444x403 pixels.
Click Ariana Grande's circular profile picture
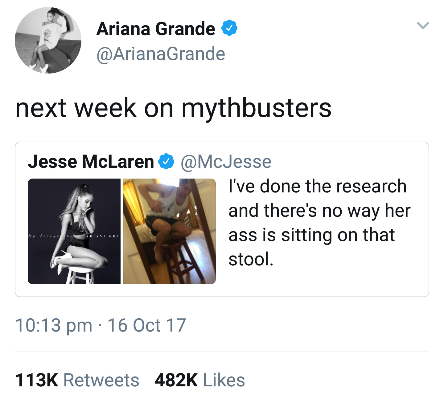coord(48,40)
